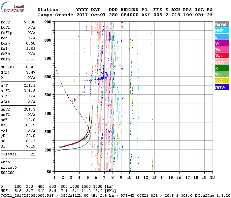Select the NoVal legend swatch
The image size is (231, 198).
(221, 25)
